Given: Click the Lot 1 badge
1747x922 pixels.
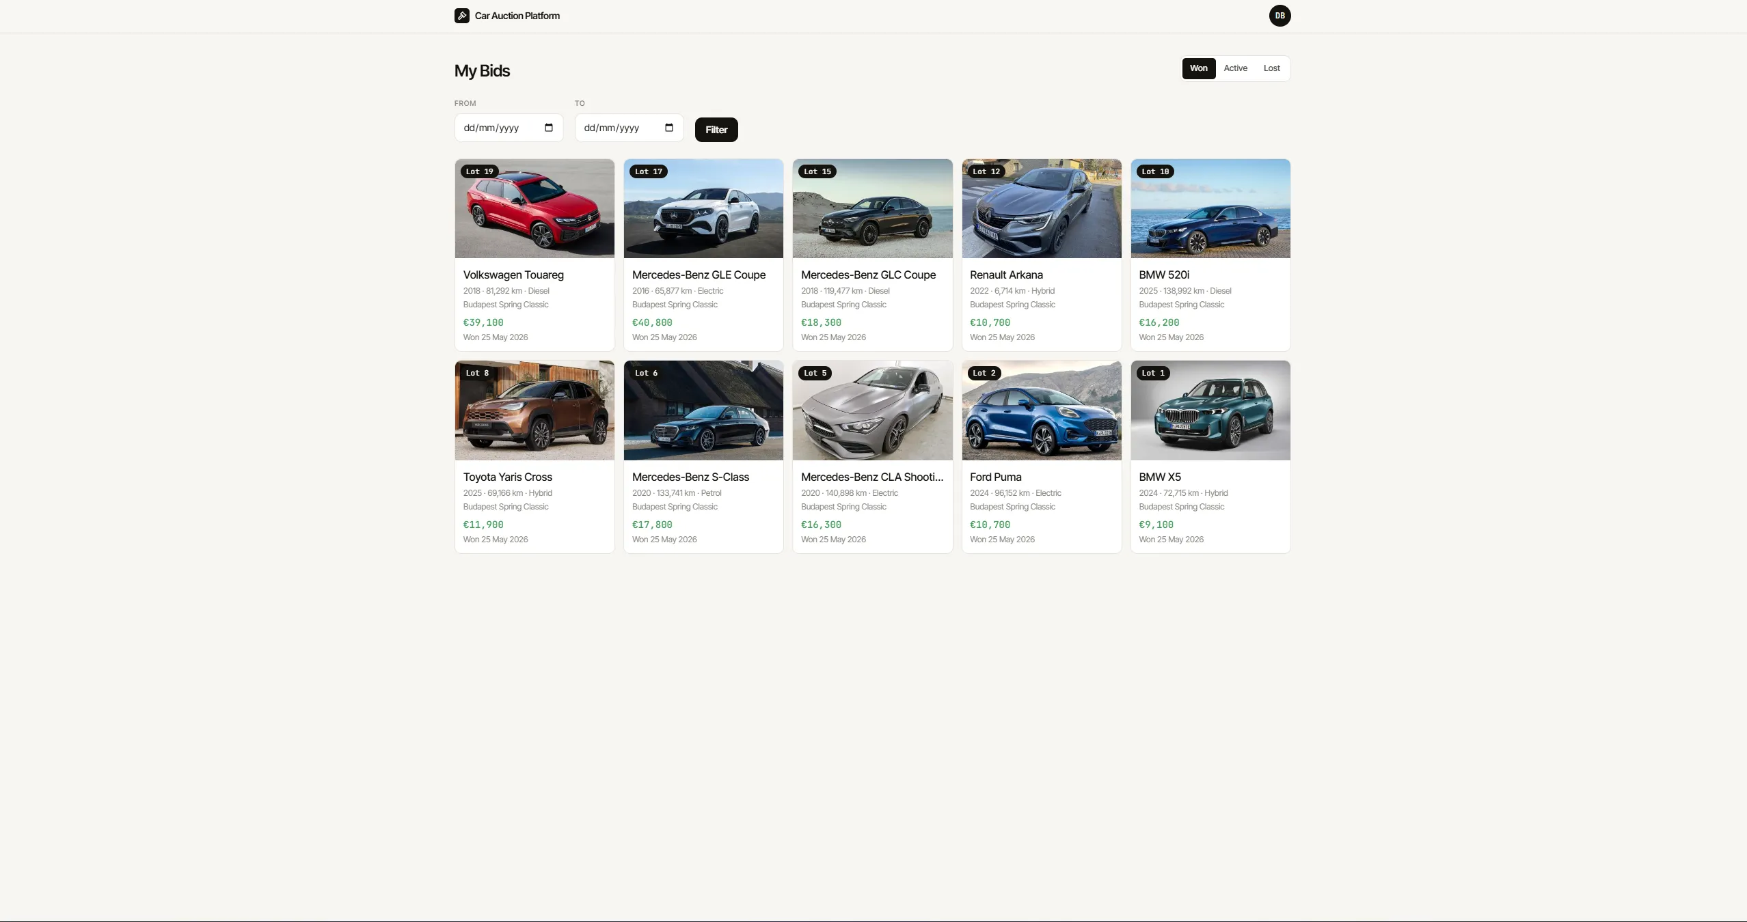Looking at the screenshot, I should [1153, 373].
